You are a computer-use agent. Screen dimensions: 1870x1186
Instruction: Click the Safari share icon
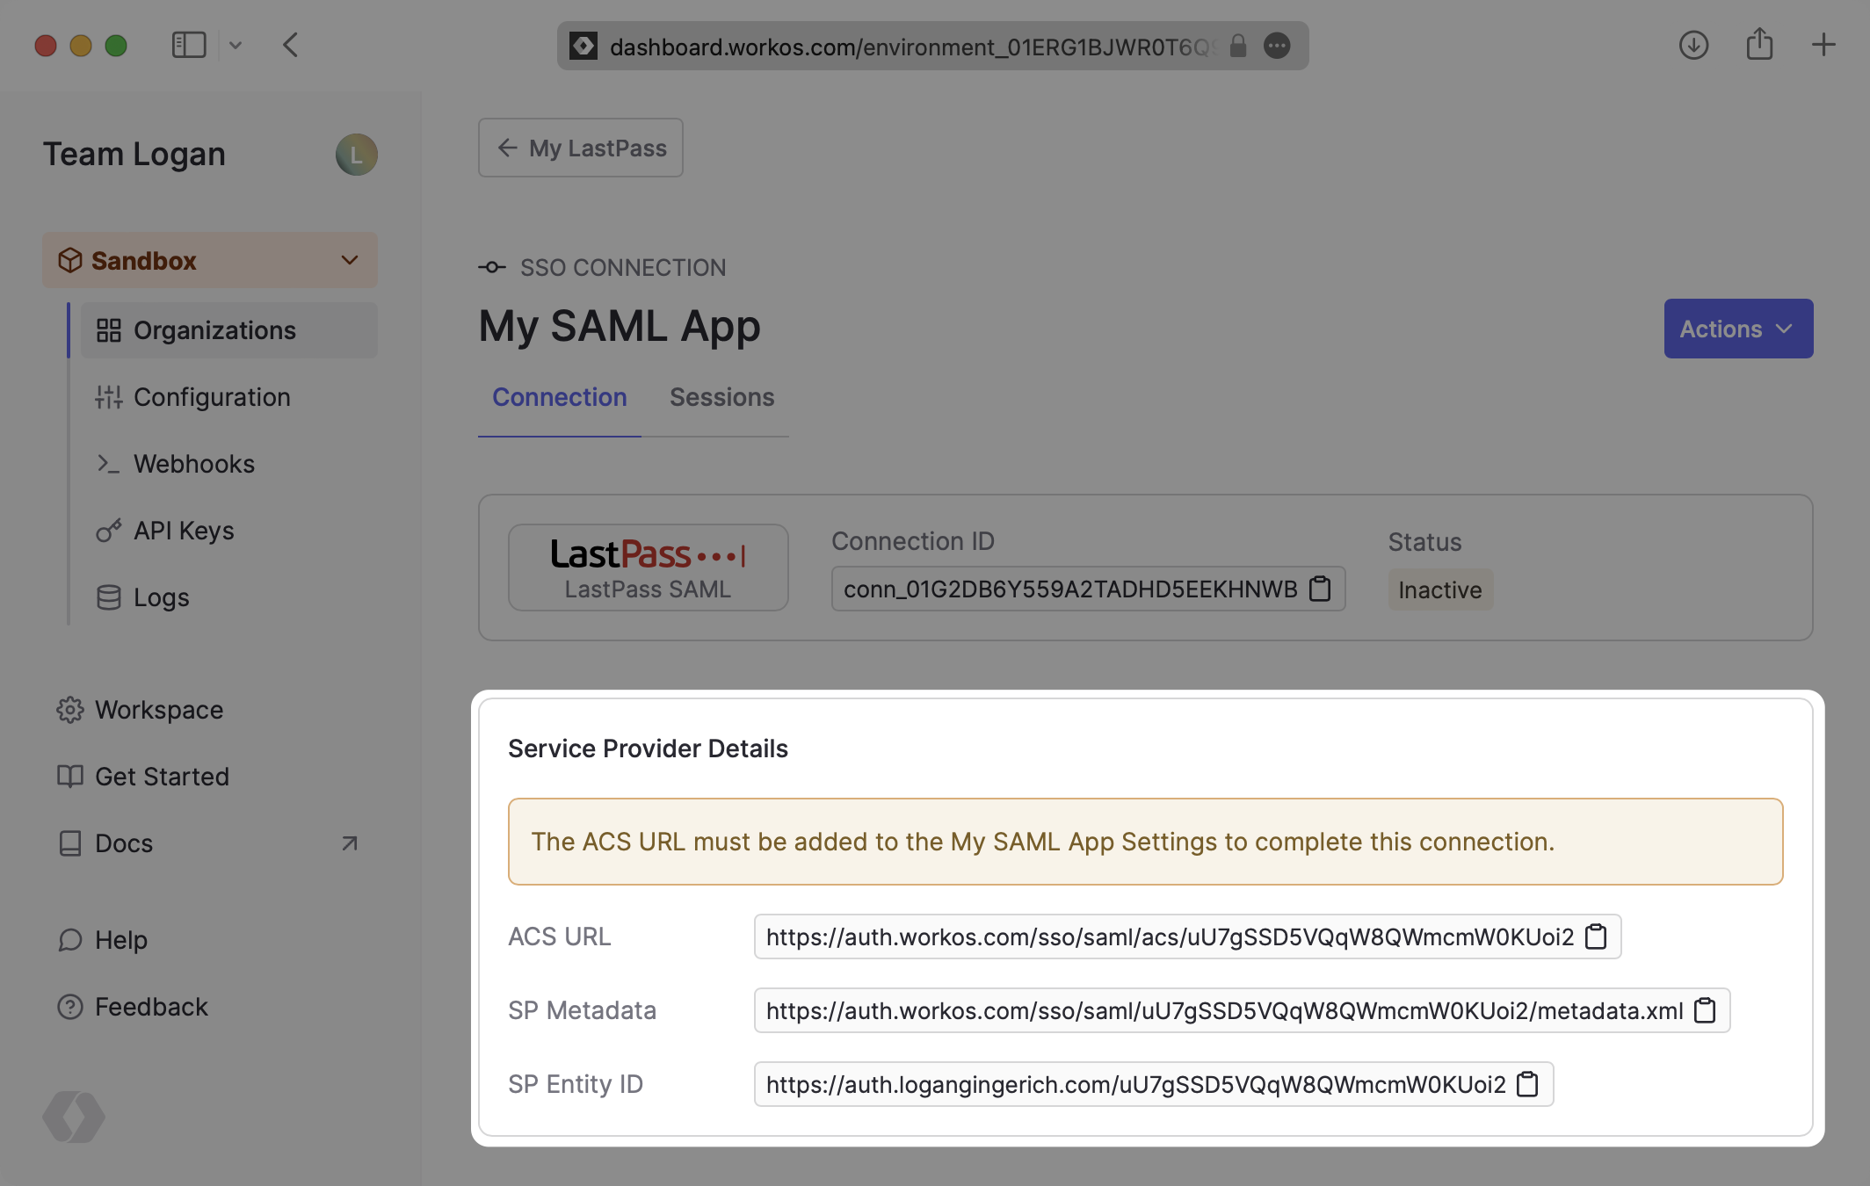tap(1759, 45)
